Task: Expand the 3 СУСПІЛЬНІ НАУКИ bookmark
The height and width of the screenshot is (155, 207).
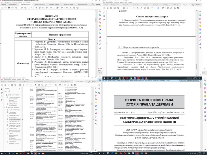Action: (6, 119)
